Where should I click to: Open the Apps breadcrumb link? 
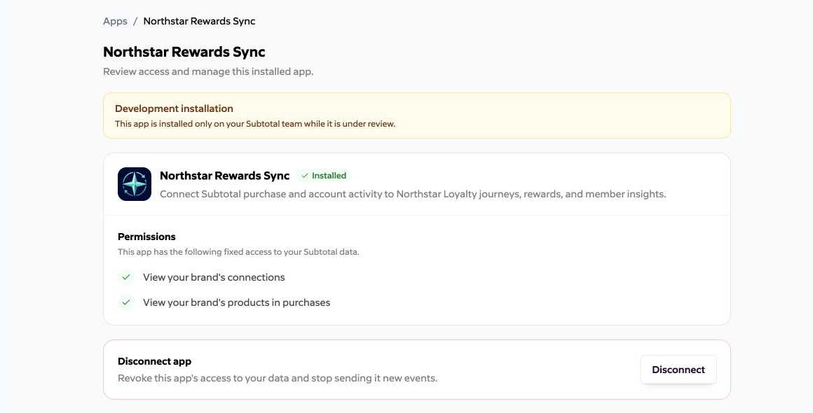tap(115, 21)
